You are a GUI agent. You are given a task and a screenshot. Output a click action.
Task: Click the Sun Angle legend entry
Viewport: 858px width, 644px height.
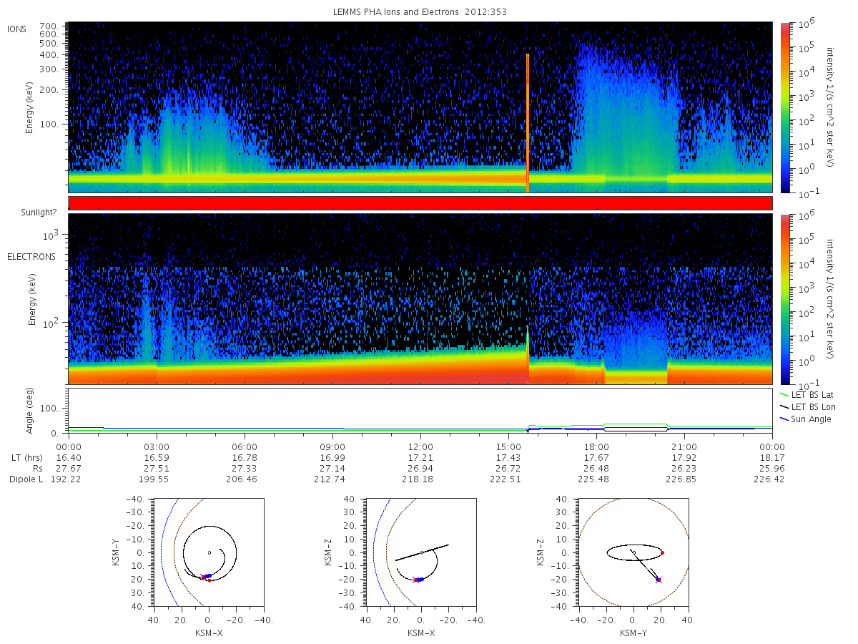tap(806, 419)
